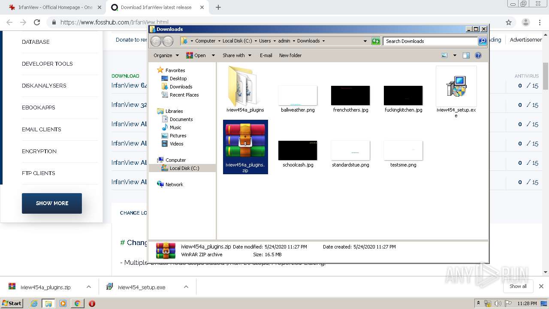Click Local Disk (C:) in address path
Screen dimensions: 549x309
click(237, 41)
